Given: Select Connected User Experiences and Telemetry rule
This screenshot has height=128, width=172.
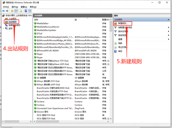Looking at the screenshot, I should (x=55, y=108).
